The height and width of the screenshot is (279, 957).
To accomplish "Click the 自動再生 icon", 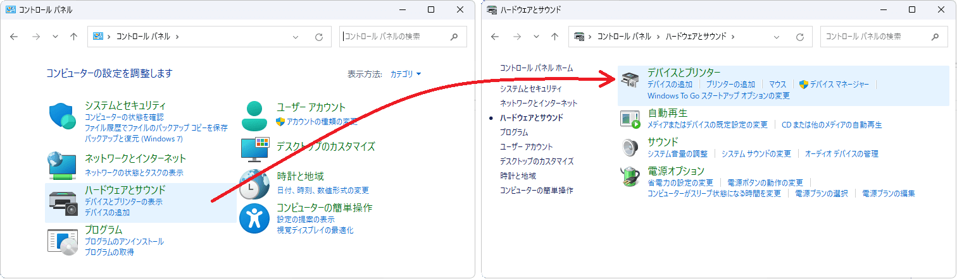I will click(630, 119).
